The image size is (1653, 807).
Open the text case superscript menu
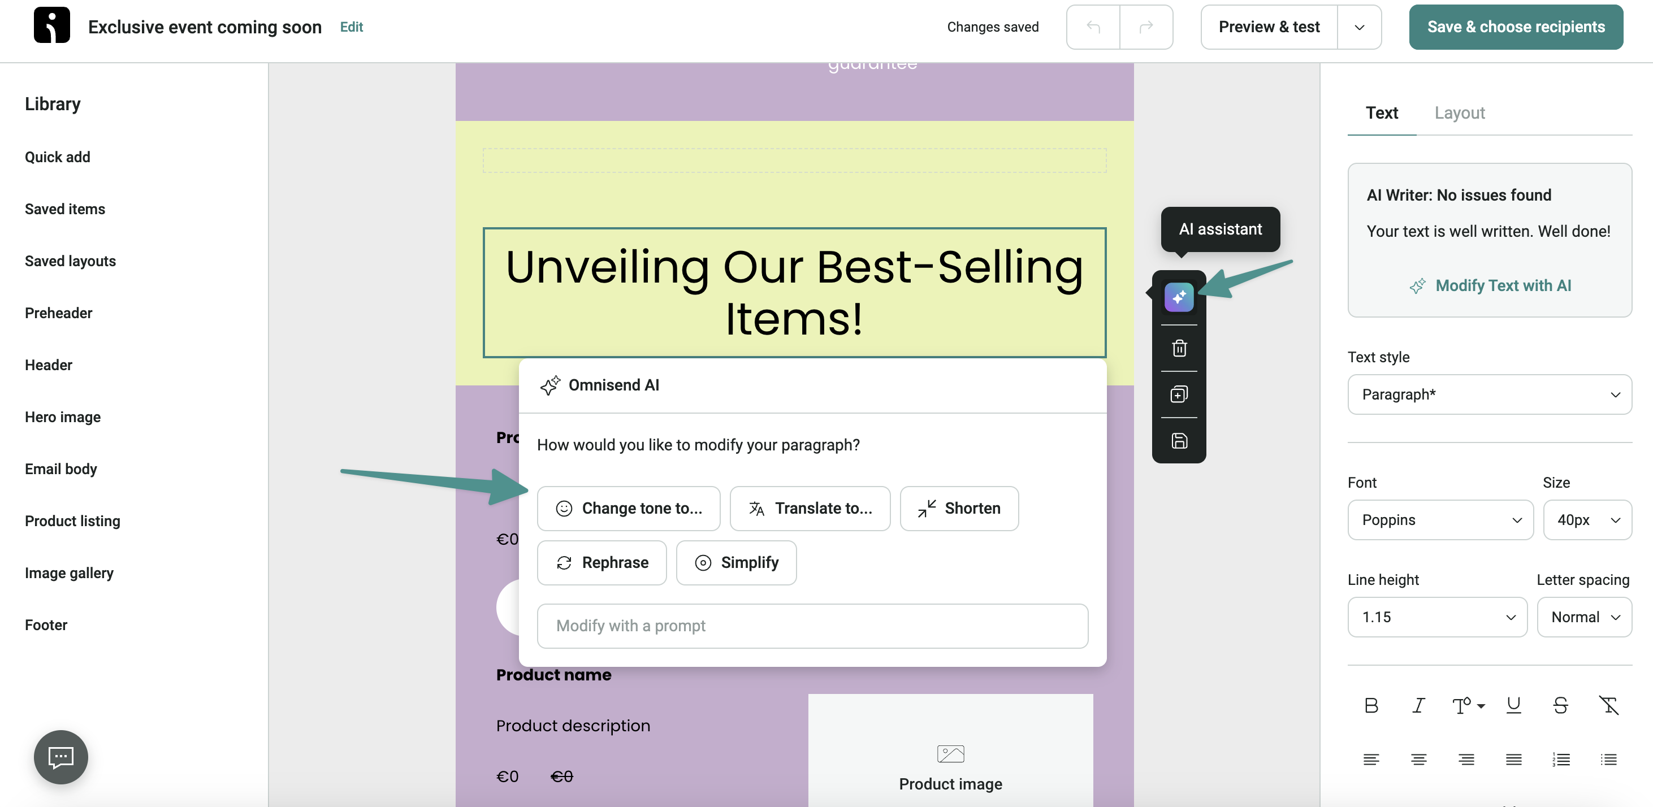click(x=1468, y=706)
